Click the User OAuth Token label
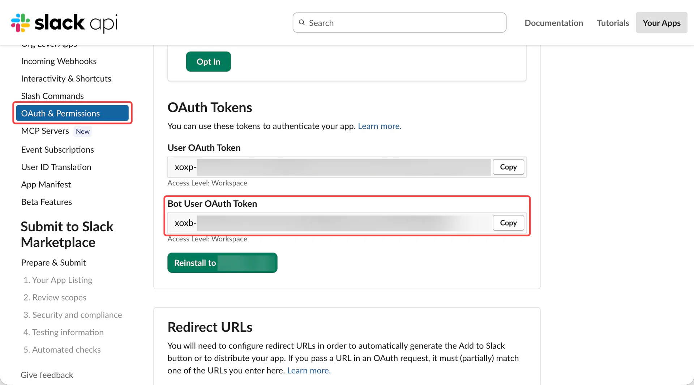694x385 pixels. pos(204,148)
